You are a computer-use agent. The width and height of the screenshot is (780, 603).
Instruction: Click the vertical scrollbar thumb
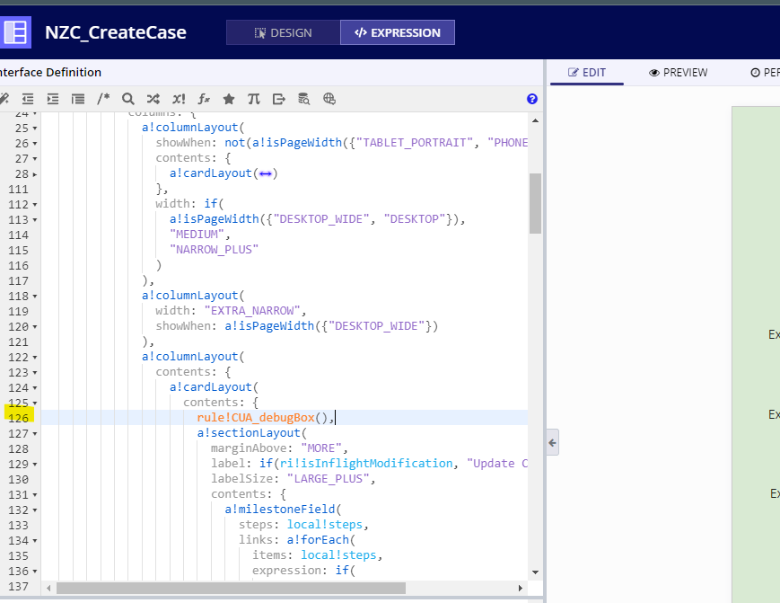[x=535, y=203]
